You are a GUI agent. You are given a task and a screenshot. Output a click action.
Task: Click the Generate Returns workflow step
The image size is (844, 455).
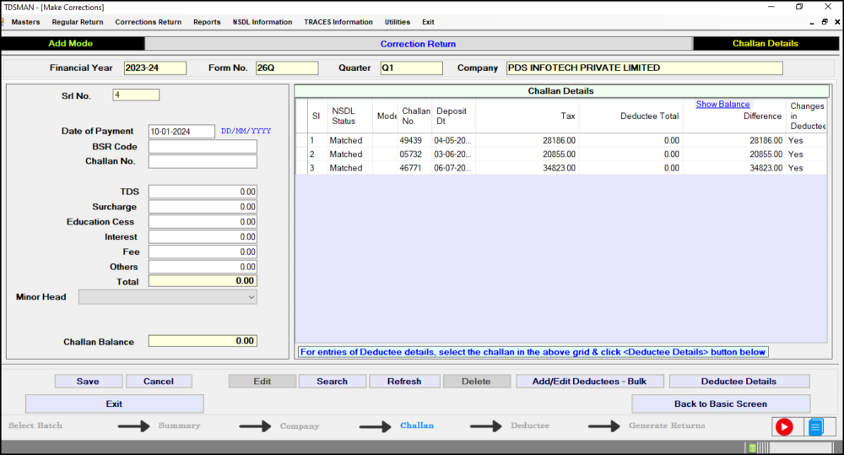coord(667,425)
